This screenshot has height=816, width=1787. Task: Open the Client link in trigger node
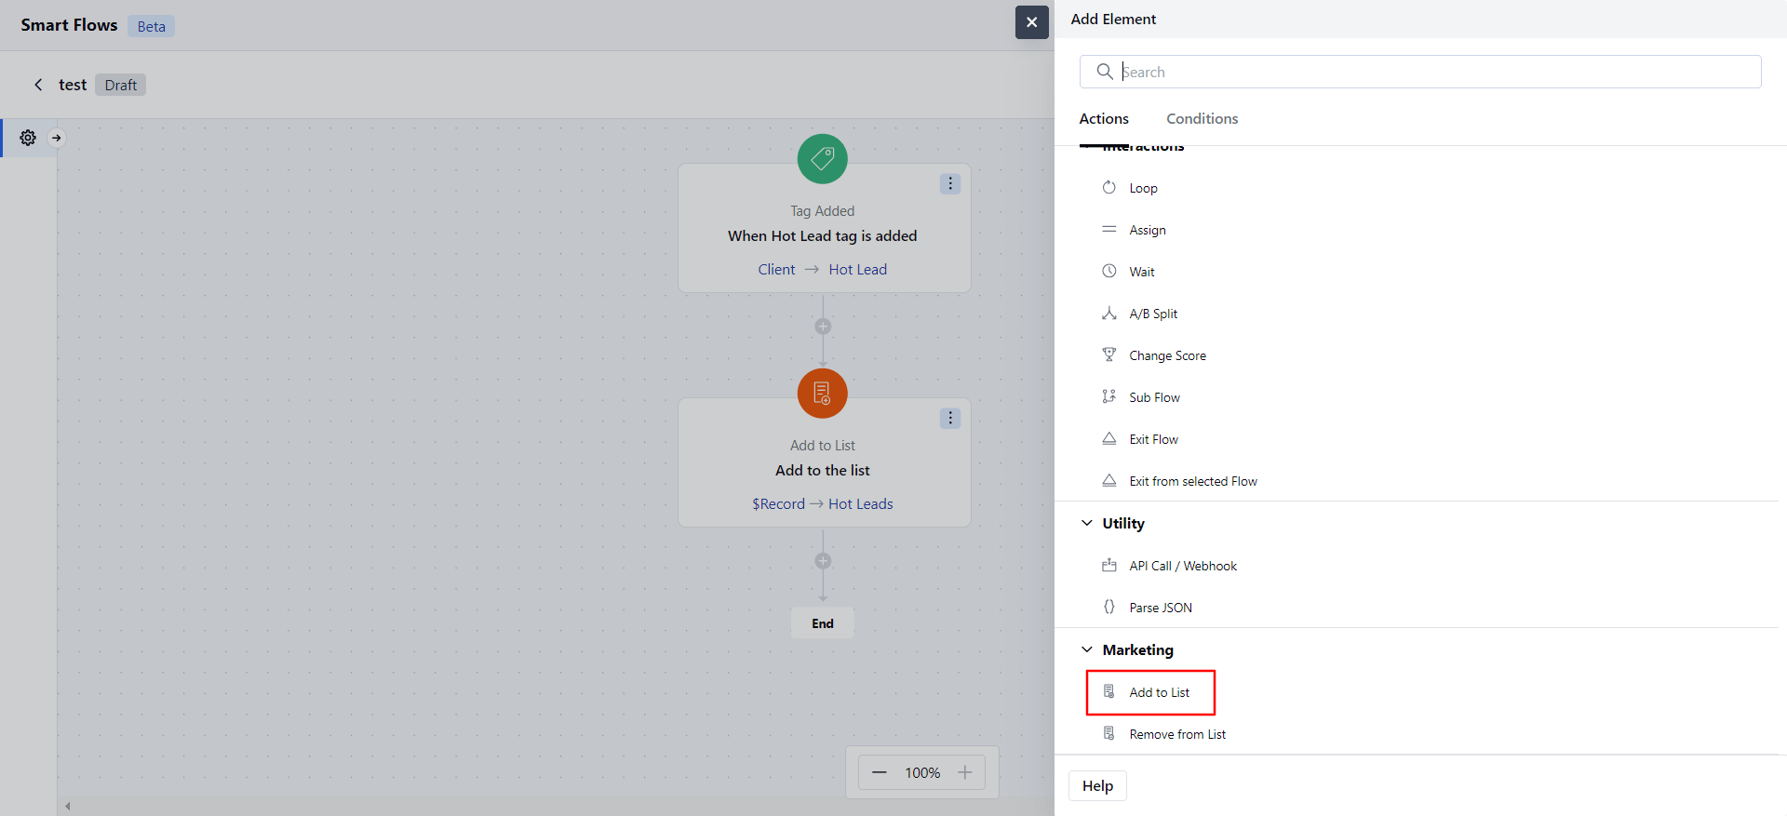776,270
